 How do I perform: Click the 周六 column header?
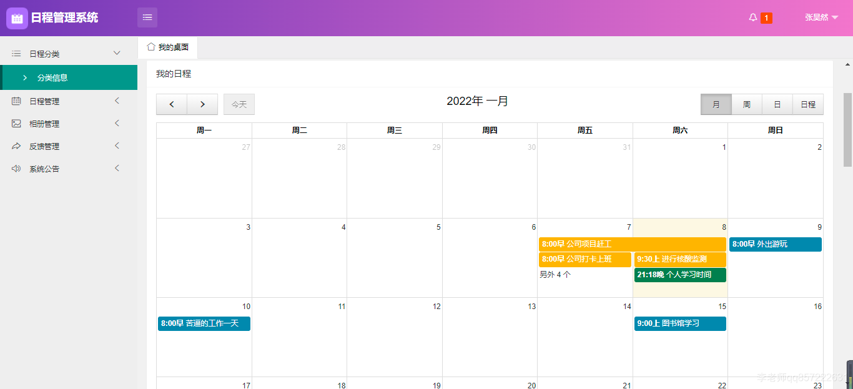pyautogui.click(x=680, y=130)
